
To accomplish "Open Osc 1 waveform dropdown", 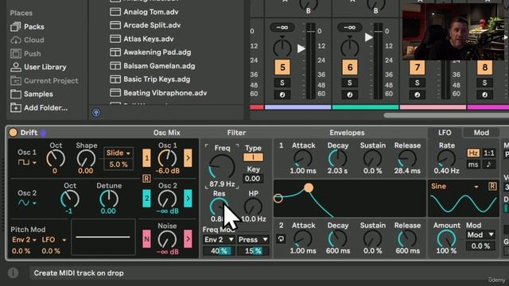I will (27, 162).
